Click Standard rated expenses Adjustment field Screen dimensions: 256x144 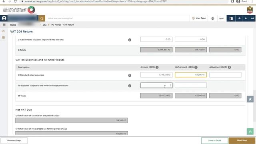coord(225,75)
